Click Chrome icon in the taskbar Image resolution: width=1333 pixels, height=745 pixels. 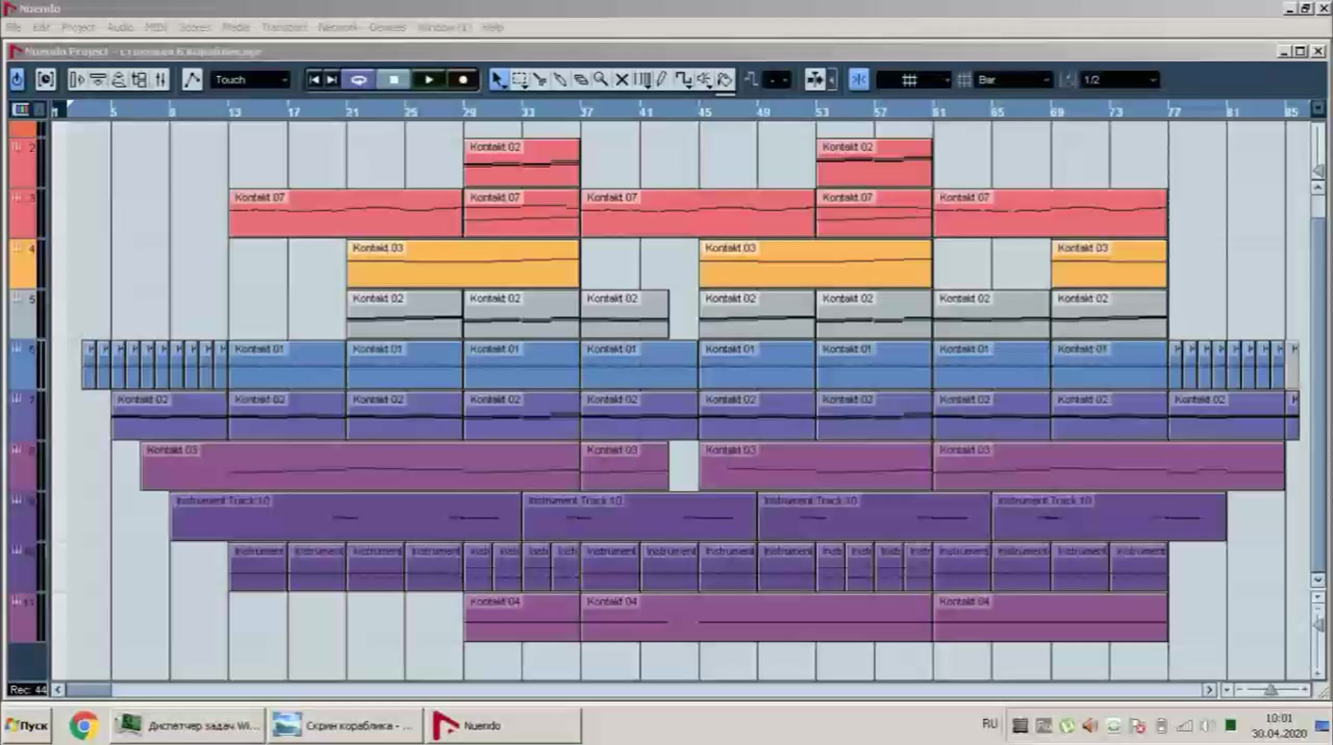point(84,725)
